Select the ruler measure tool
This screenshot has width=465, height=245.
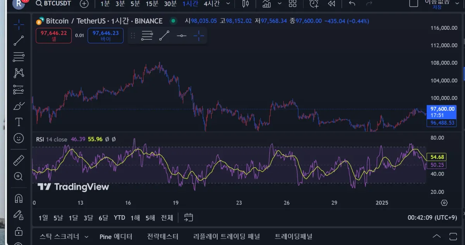(19, 160)
